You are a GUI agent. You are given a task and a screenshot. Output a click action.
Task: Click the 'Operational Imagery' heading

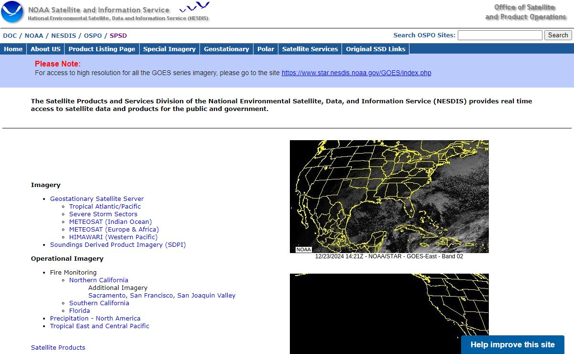67,259
